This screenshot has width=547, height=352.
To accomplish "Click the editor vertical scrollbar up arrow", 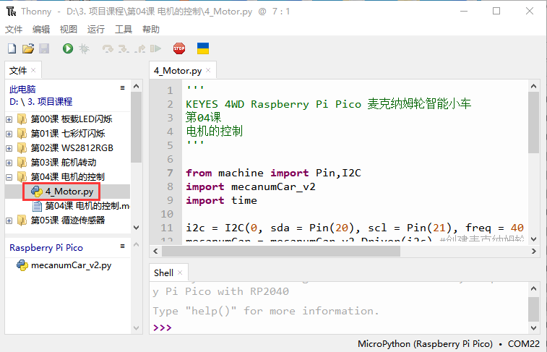I will pyautogui.click(x=533, y=86).
